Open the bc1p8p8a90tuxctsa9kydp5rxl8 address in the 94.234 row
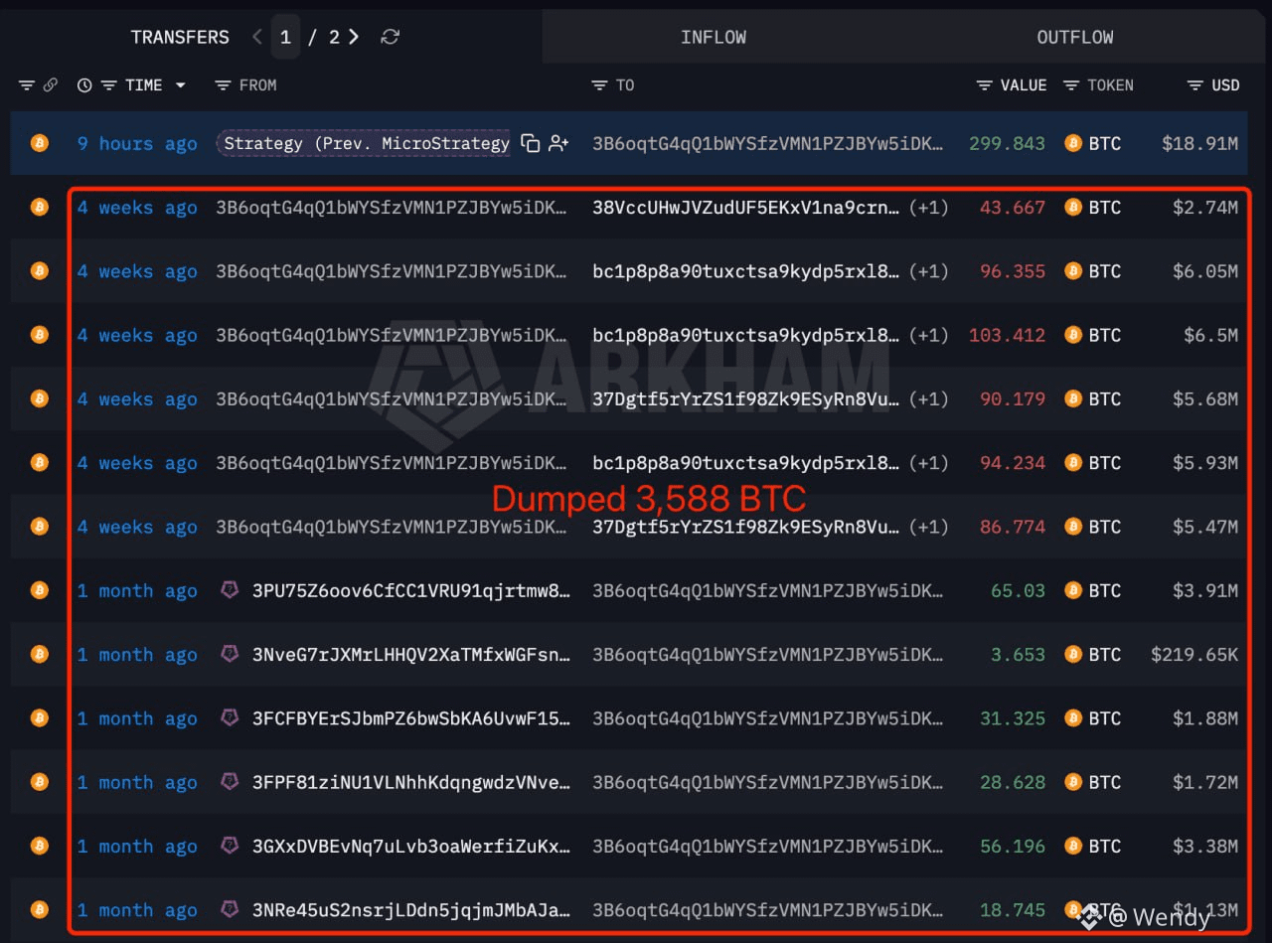 point(747,463)
